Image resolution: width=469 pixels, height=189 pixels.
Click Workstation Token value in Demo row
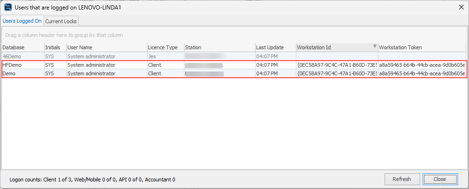(422, 73)
